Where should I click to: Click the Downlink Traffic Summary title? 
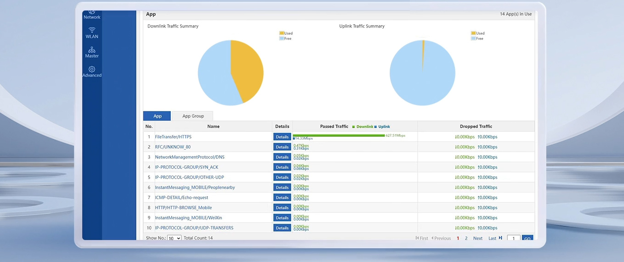[173, 26]
